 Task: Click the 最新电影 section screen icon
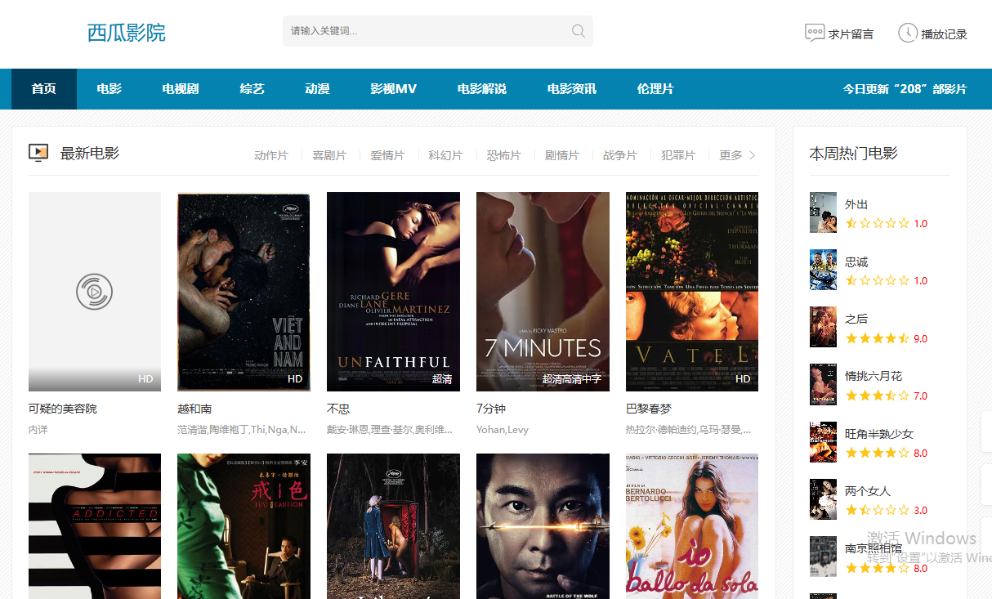pyautogui.click(x=38, y=153)
